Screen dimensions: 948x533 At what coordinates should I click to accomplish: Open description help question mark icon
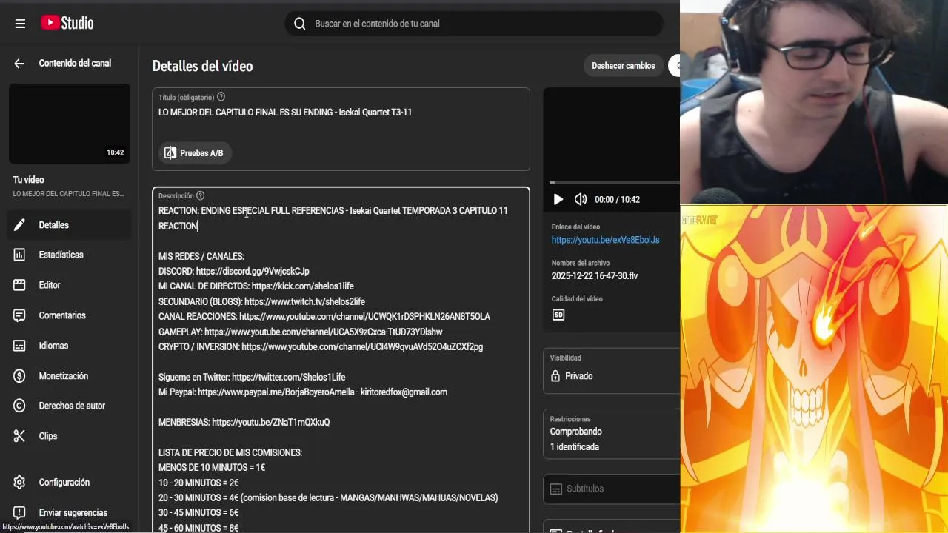[200, 195]
